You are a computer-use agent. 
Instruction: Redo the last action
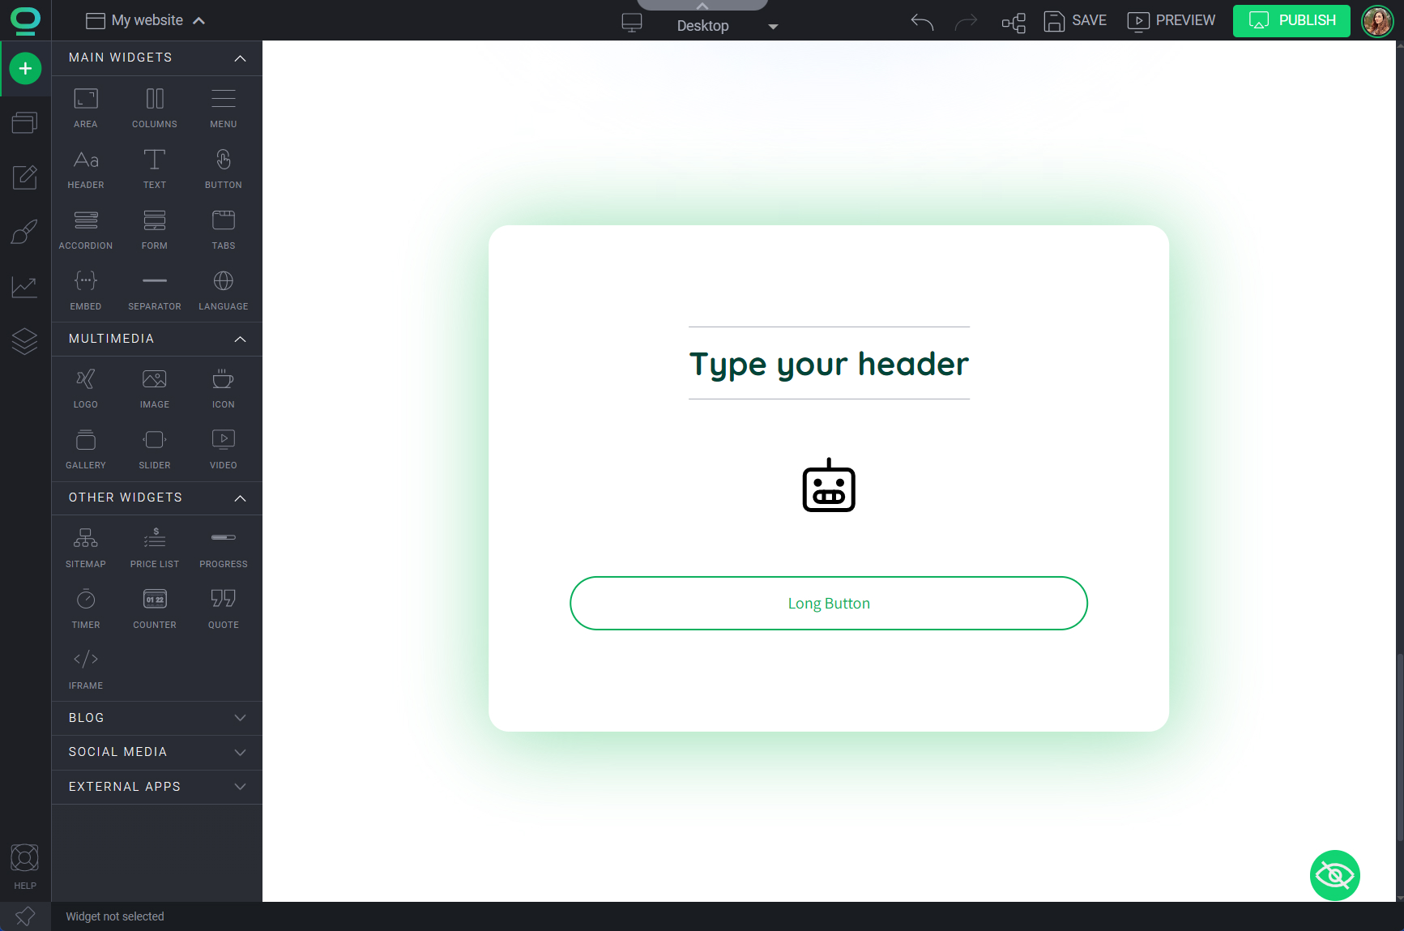(x=966, y=22)
